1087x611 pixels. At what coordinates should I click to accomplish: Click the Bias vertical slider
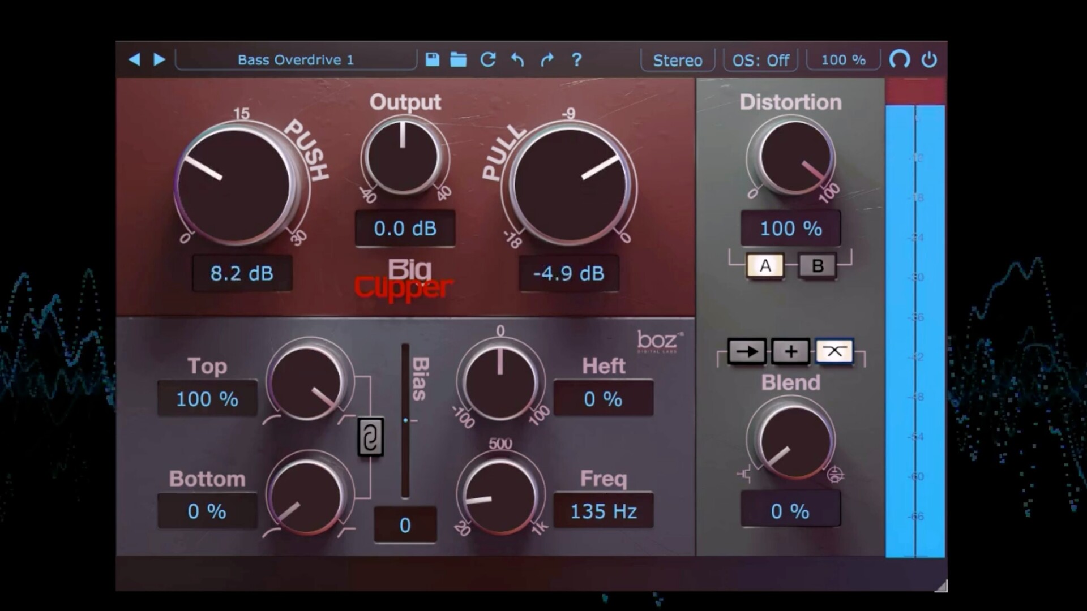coord(405,420)
